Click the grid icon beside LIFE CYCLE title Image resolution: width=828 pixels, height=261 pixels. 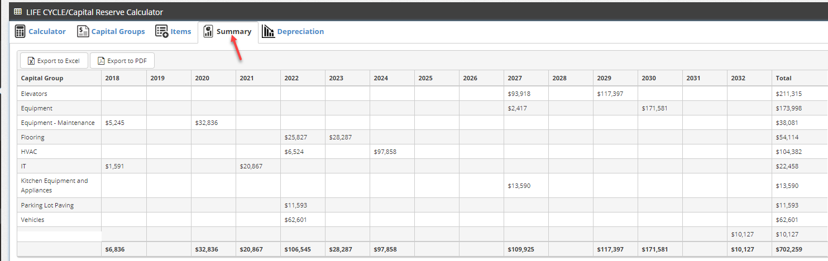18,12
